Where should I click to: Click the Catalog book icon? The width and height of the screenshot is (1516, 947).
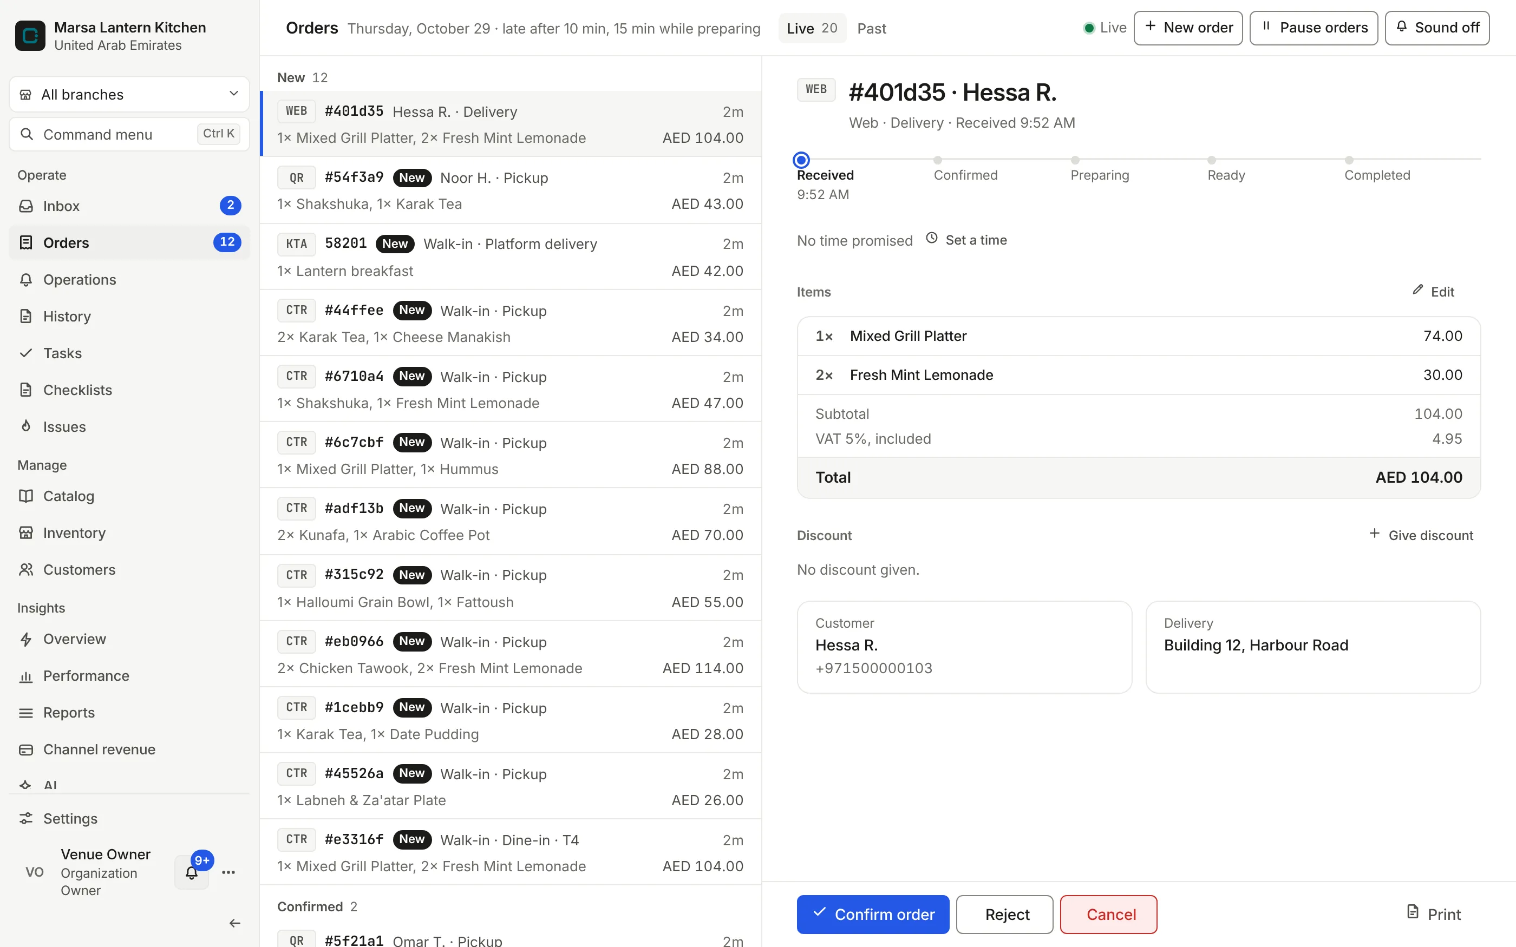point(25,496)
